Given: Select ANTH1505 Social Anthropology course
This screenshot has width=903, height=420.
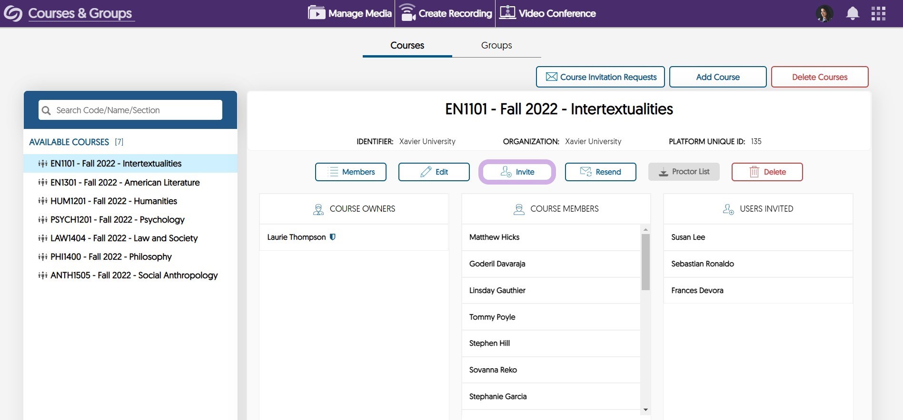Looking at the screenshot, I should [x=134, y=275].
